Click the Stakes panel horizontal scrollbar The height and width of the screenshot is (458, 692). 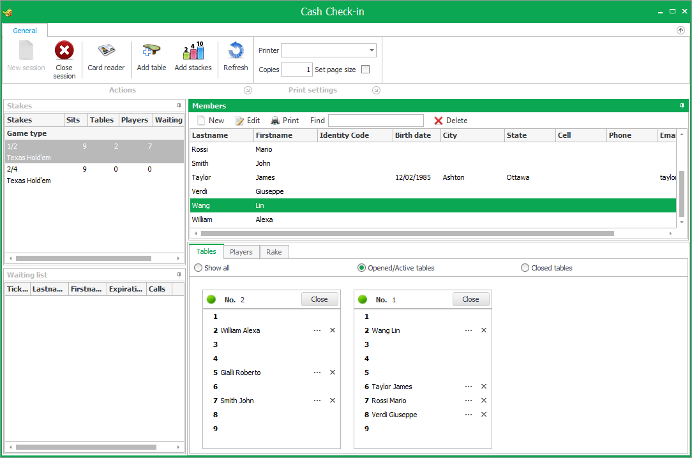click(84, 258)
